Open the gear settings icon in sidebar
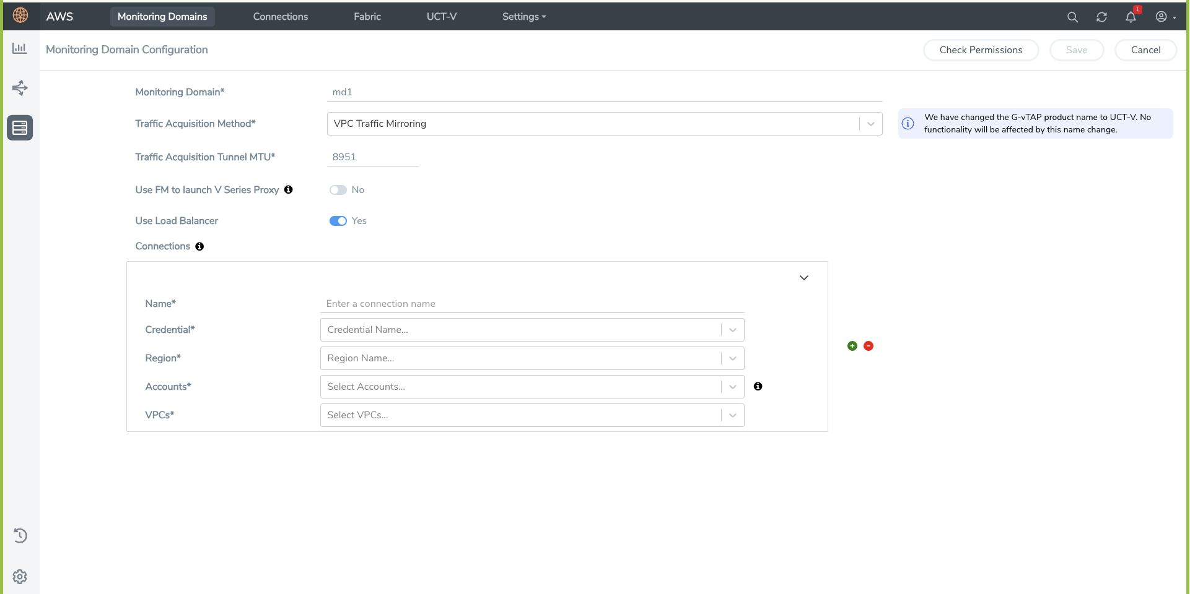The image size is (1190, 594). click(x=20, y=577)
